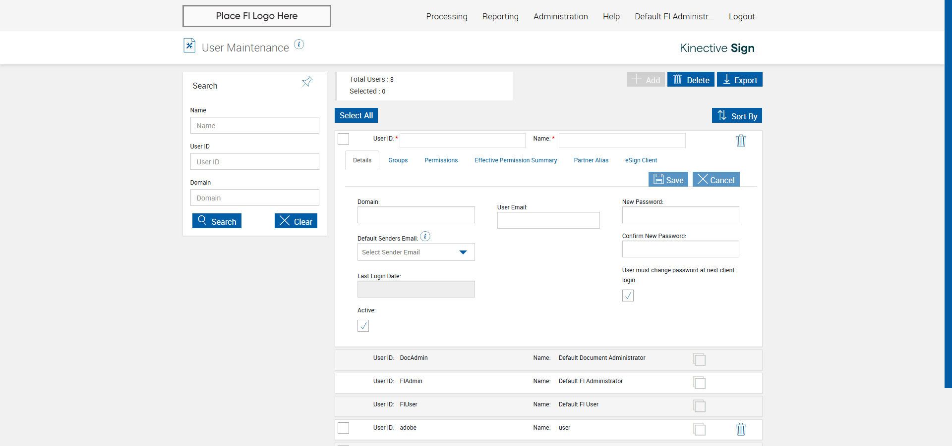The image size is (952, 446).
Task: Open the Administration menu
Action: (561, 16)
